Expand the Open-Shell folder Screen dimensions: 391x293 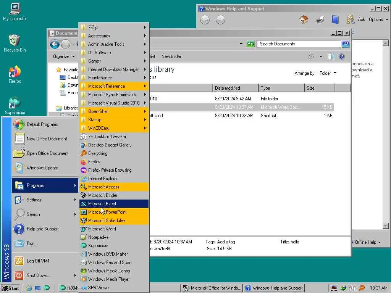(x=114, y=111)
